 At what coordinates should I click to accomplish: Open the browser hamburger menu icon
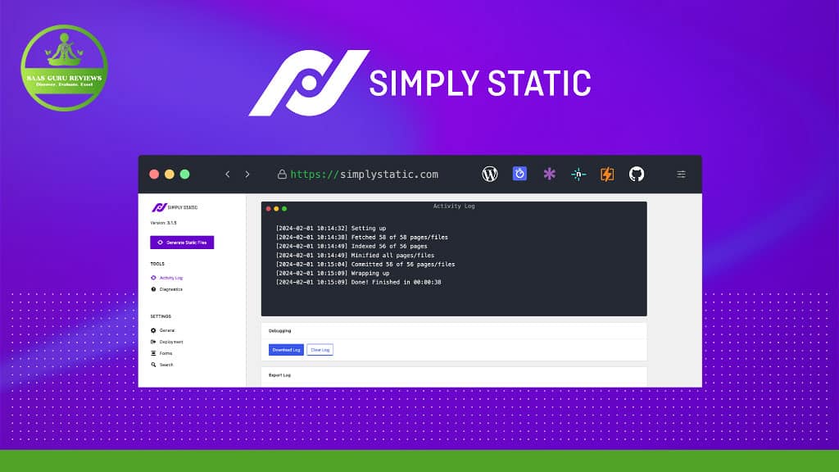(x=681, y=174)
